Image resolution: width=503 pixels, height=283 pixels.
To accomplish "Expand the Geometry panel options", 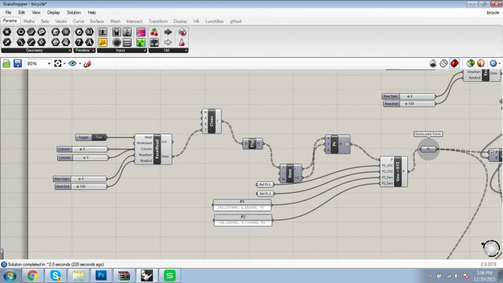I will [x=70, y=50].
